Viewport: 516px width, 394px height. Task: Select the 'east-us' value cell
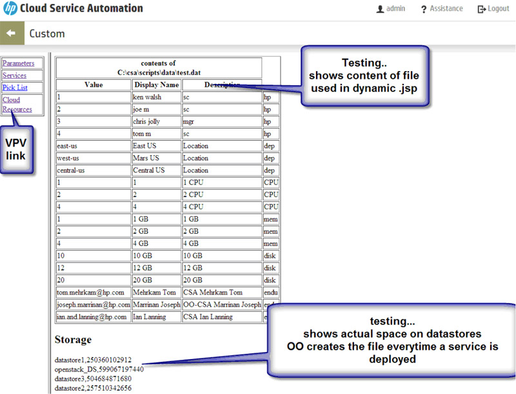(x=94, y=145)
